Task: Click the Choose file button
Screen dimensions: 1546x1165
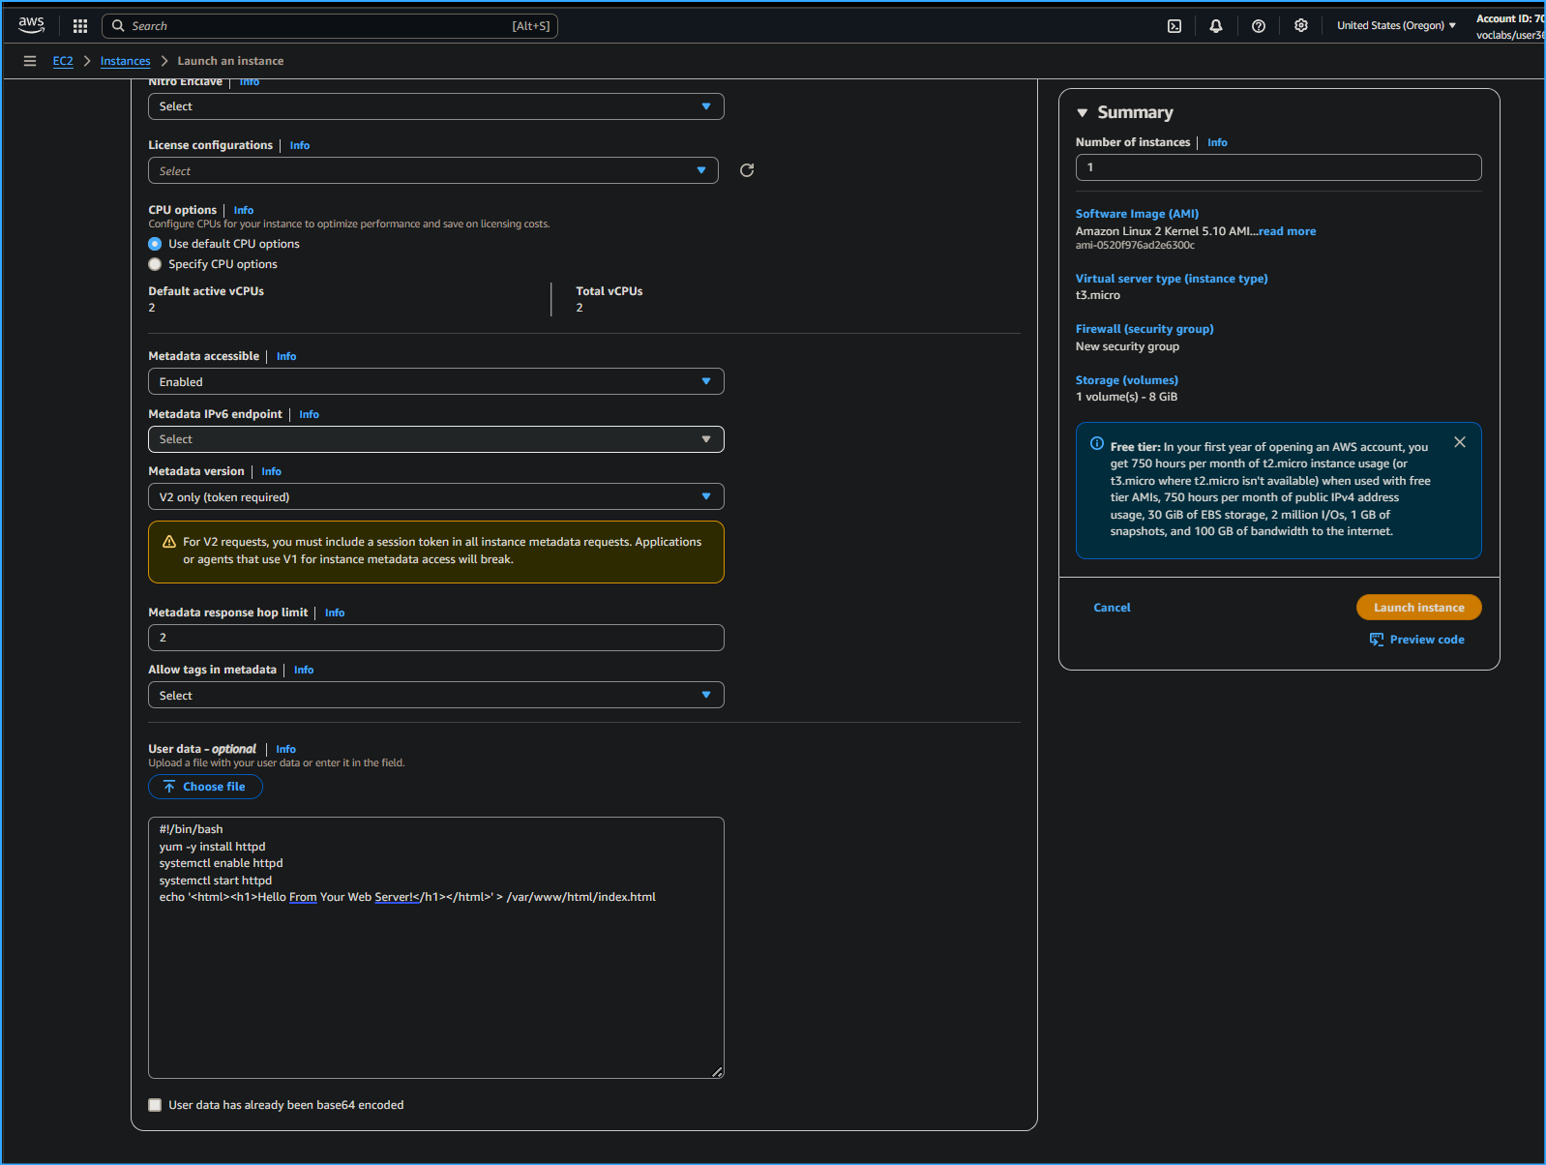Action: pos(205,787)
